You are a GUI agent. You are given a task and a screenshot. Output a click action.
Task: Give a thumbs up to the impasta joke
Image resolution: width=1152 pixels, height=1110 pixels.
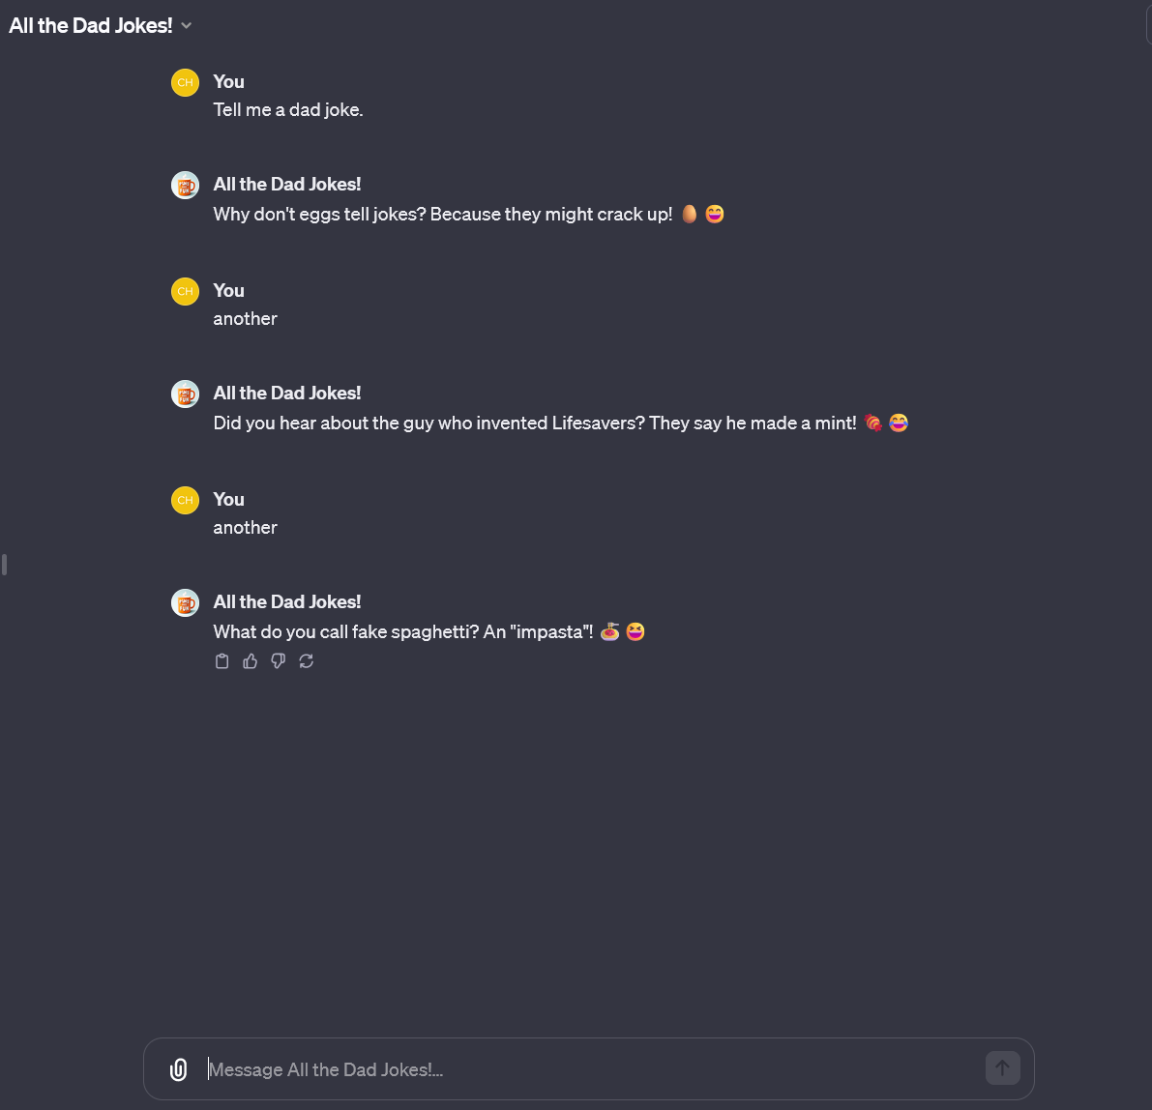(x=251, y=661)
